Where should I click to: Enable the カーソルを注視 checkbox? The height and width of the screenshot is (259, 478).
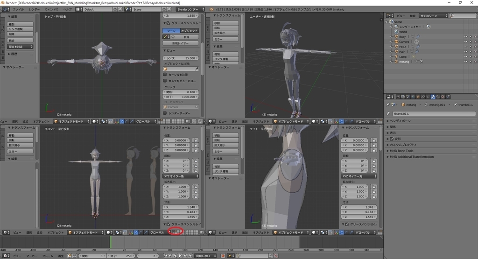pos(165,74)
